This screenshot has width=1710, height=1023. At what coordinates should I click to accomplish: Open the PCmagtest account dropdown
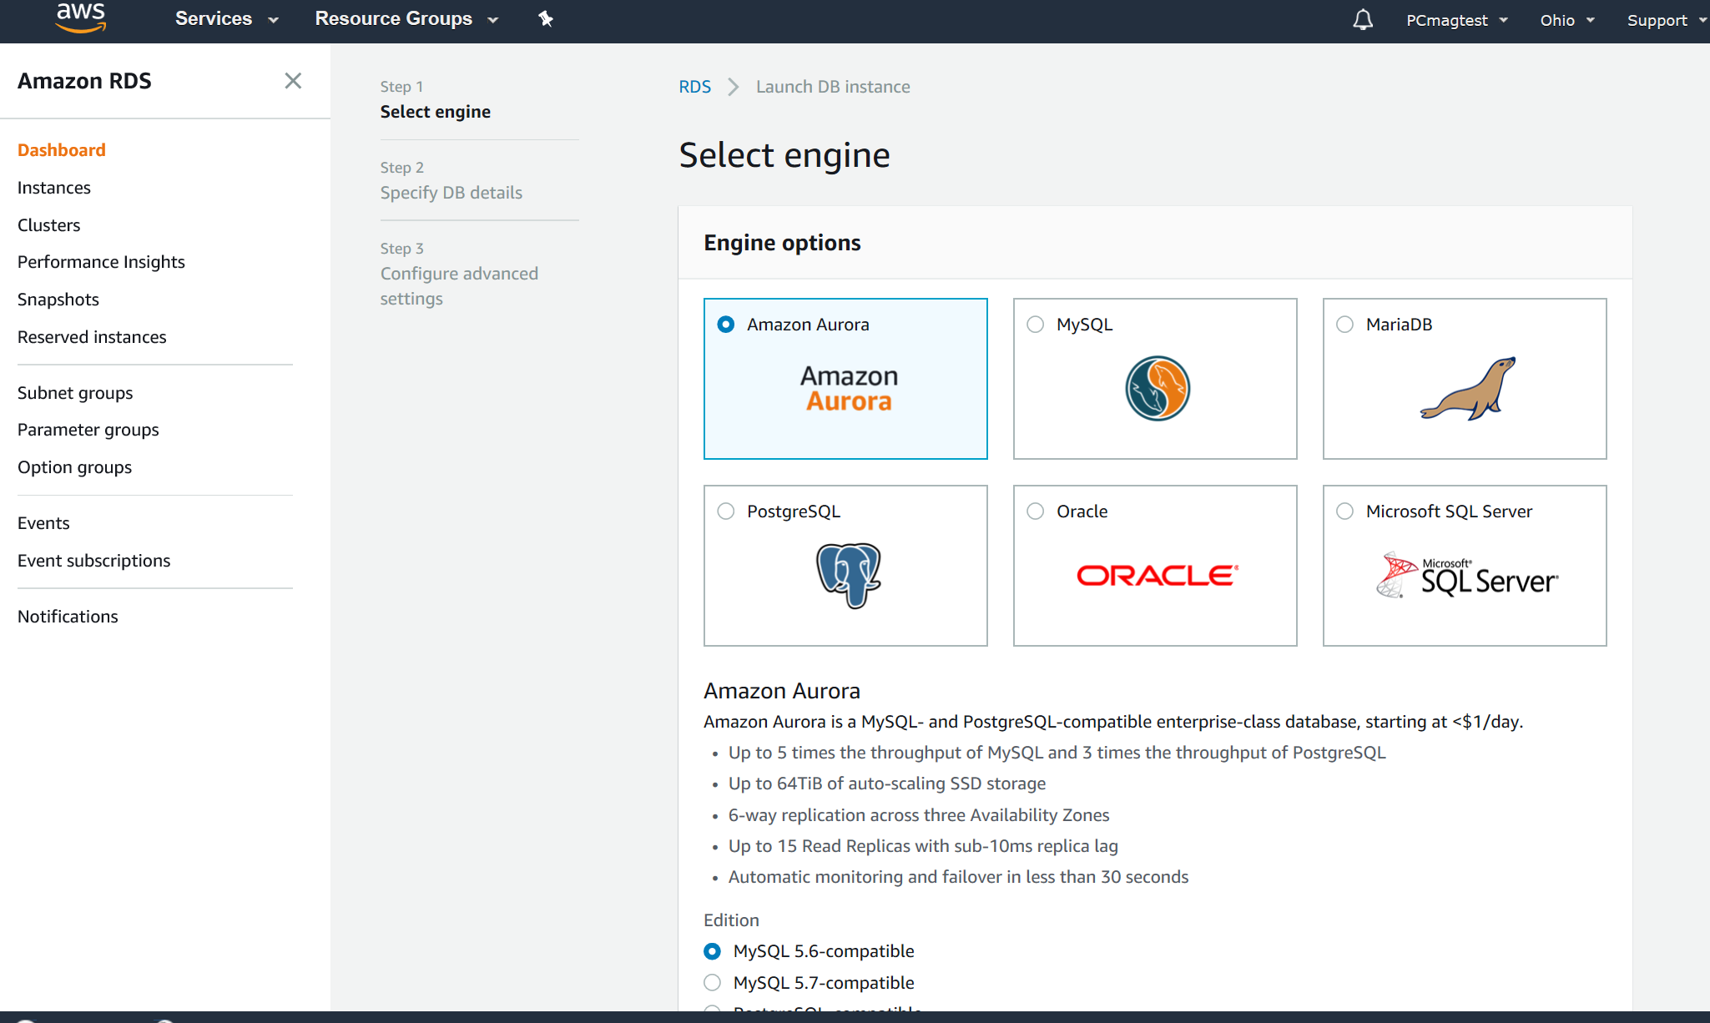point(1457,20)
